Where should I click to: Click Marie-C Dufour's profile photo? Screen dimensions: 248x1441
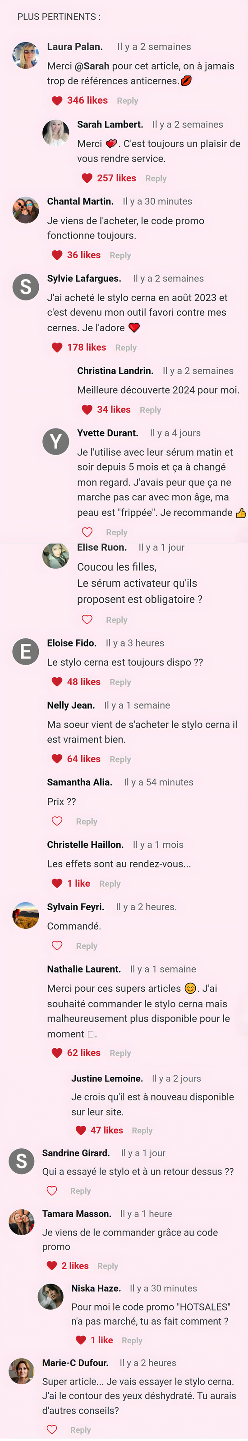pos(21,1371)
